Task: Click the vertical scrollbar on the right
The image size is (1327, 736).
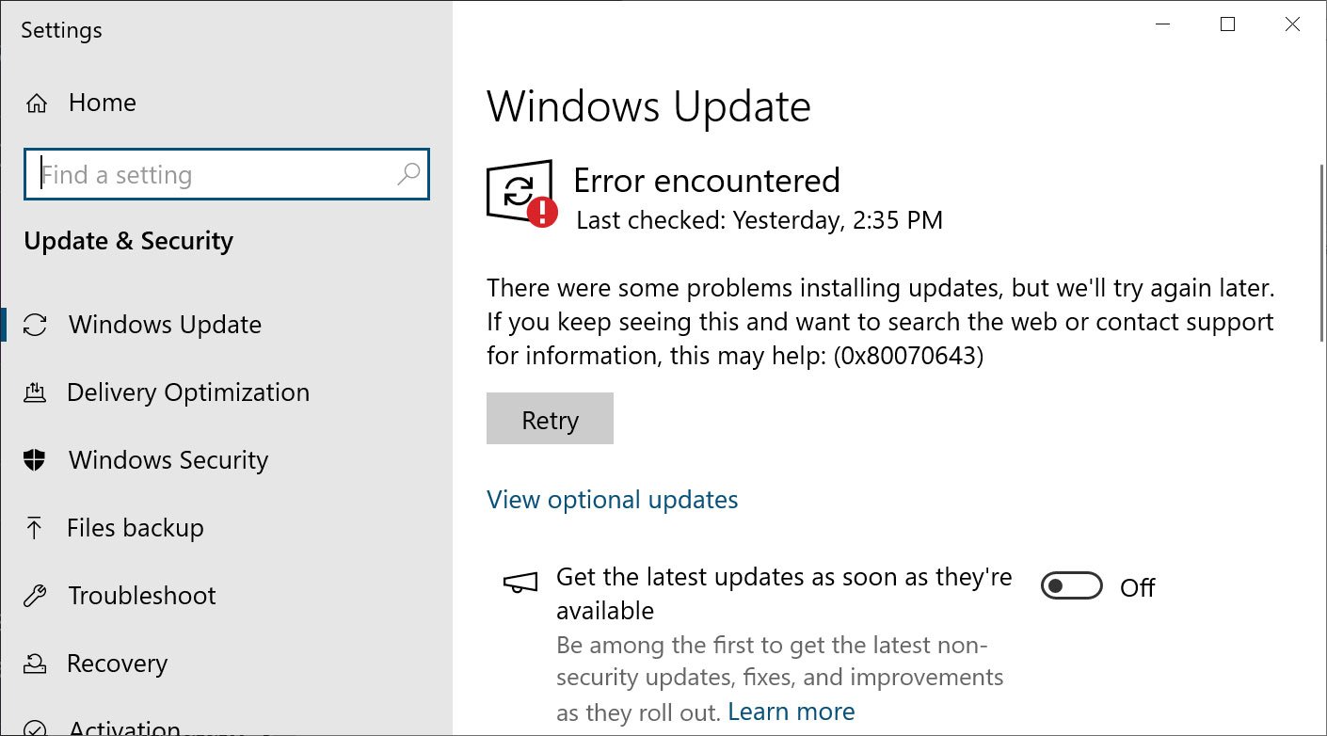Action: pos(1322,251)
